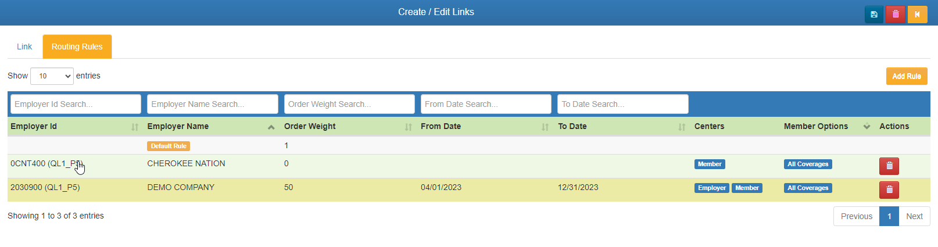Click the Default Rule badge

pos(169,146)
